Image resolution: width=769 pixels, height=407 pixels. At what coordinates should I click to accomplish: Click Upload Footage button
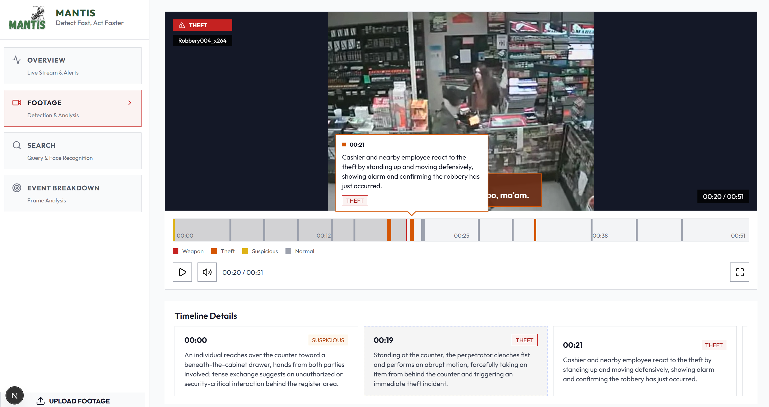pos(79,401)
